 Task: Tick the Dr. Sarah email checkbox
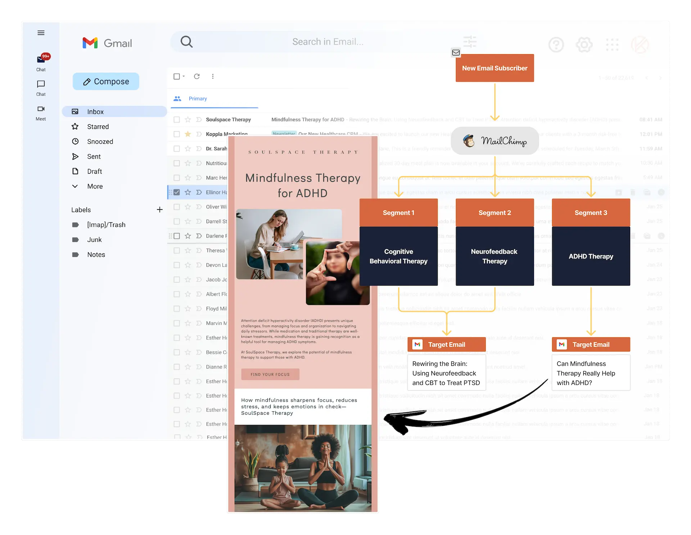click(177, 148)
